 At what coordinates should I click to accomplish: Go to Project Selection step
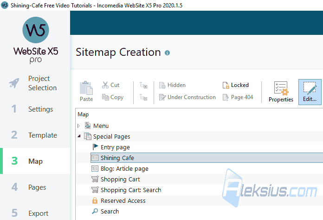tap(35, 83)
